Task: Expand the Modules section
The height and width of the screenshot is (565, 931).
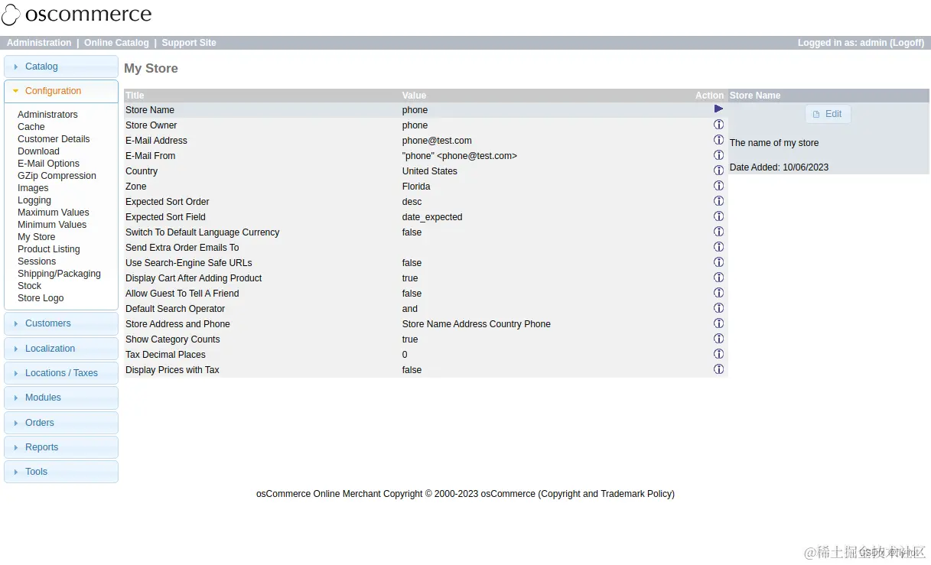Action: [61, 398]
